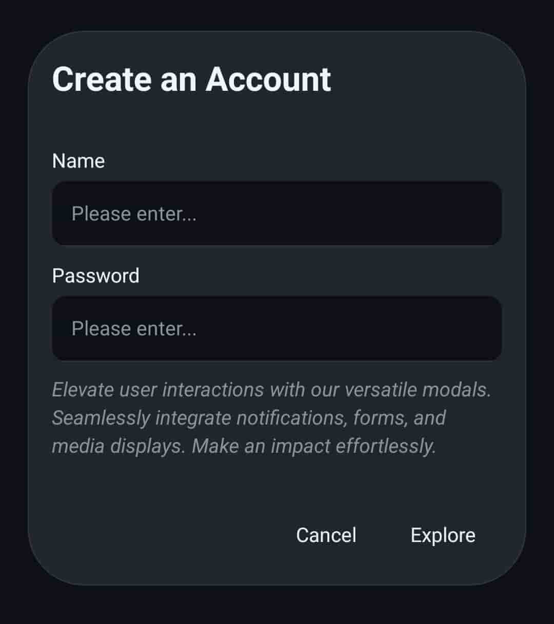Click 'Please enter...' placeholder under Name
The width and height of the screenshot is (554, 624).
coord(134,214)
